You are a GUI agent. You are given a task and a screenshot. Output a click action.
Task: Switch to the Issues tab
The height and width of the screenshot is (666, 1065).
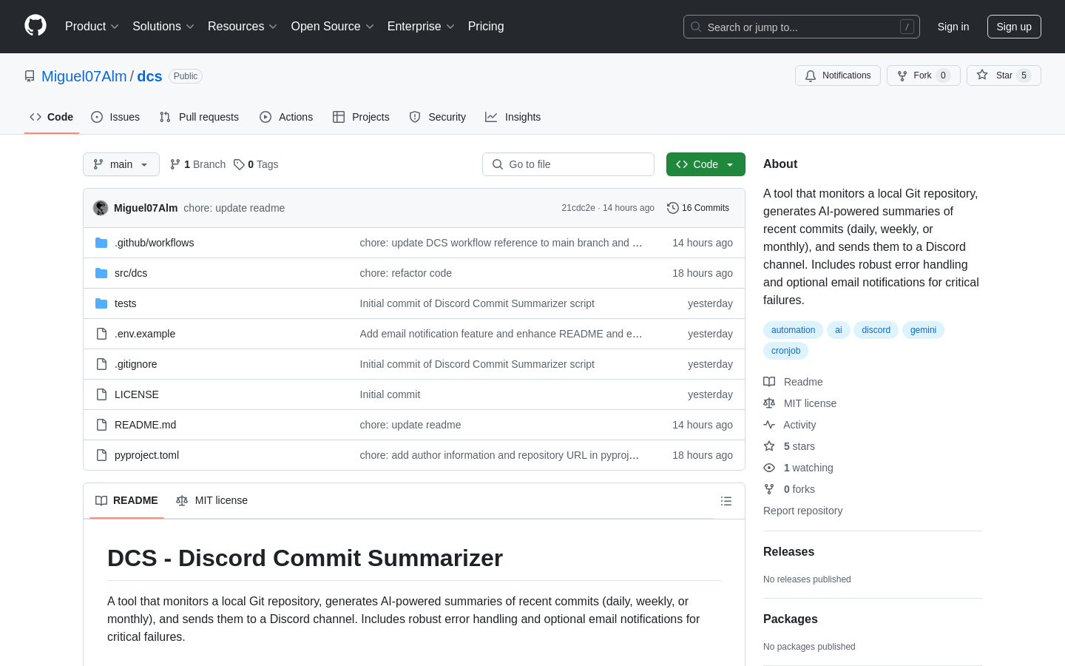tap(115, 117)
